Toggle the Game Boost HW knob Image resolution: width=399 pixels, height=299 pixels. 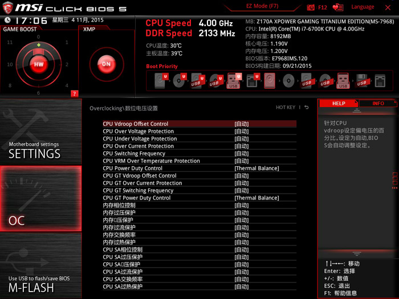[38, 64]
